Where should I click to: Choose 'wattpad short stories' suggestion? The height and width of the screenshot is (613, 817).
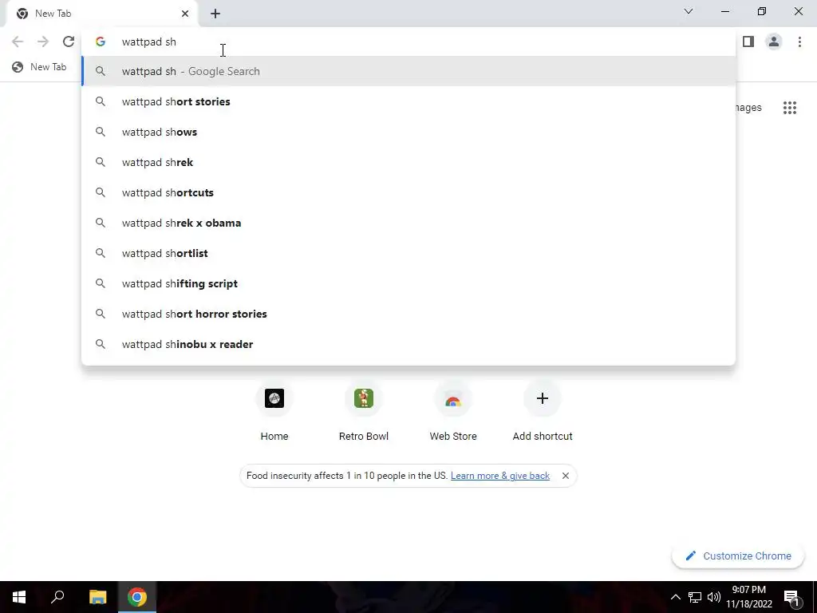point(408,101)
